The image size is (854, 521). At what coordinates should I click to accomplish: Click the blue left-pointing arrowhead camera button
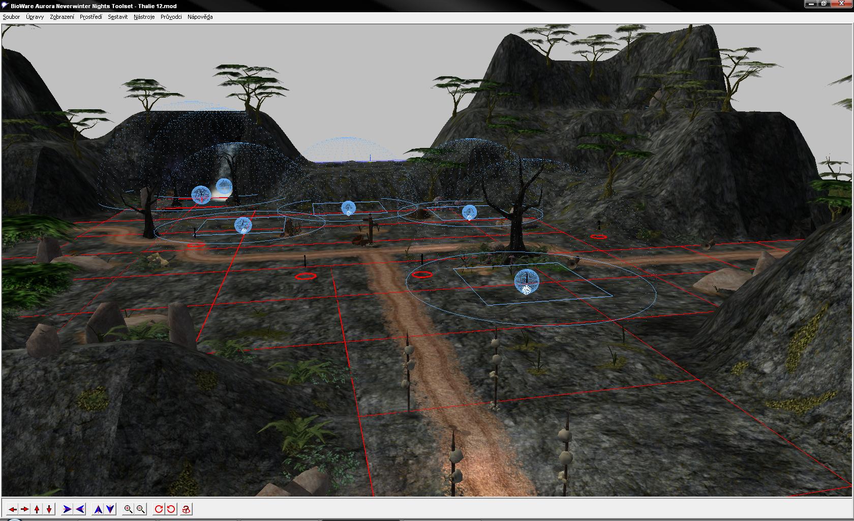pos(80,509)
